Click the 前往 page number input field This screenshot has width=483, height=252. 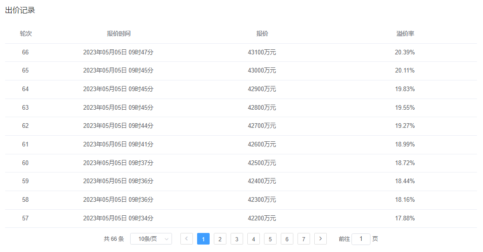click(x=361, y=239)
